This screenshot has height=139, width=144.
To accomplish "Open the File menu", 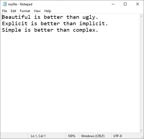I will pyautogui.click(x=5, y=11).
